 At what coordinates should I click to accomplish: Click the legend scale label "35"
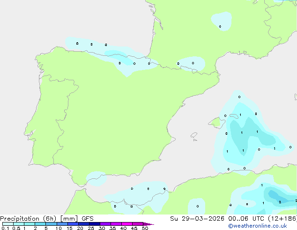[112, 228]
